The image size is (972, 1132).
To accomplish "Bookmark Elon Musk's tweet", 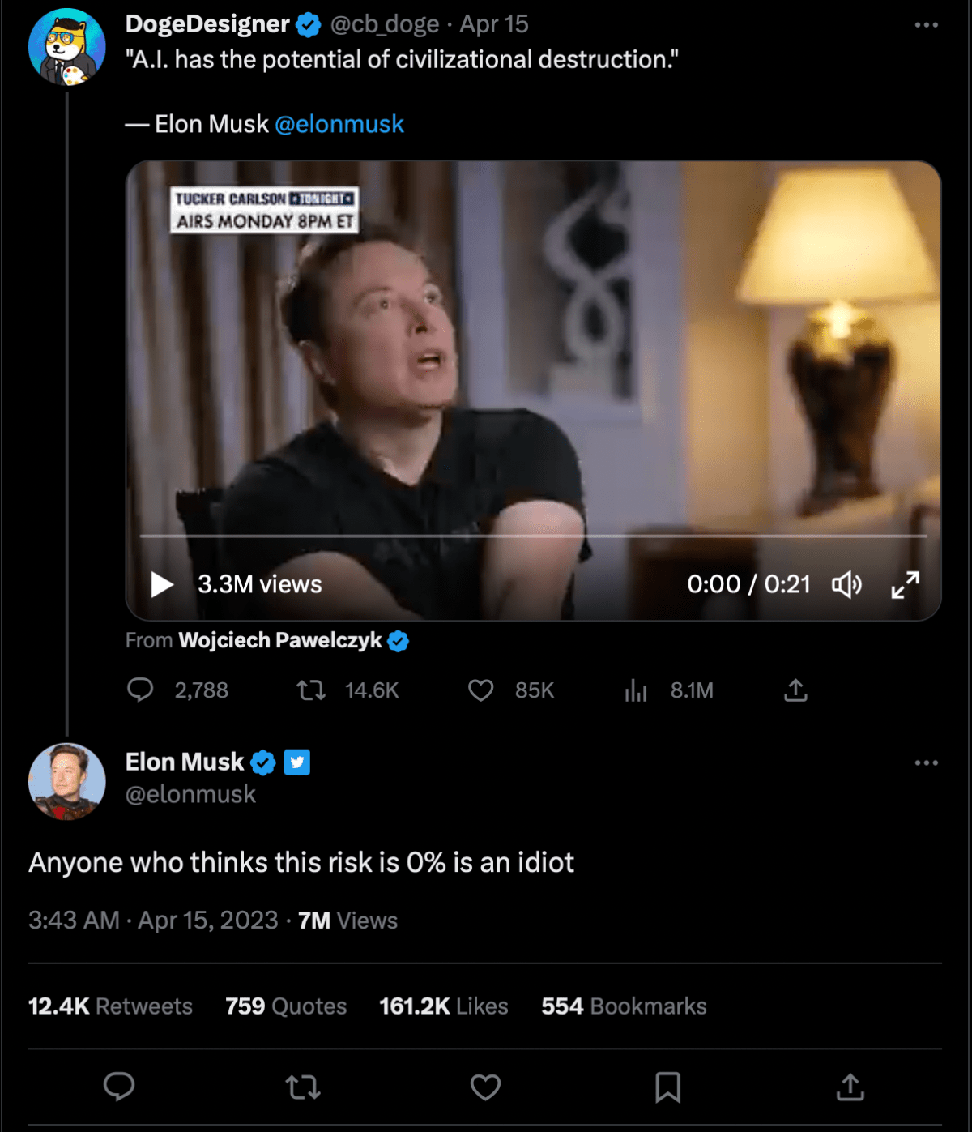I will tap(667, 1087).
